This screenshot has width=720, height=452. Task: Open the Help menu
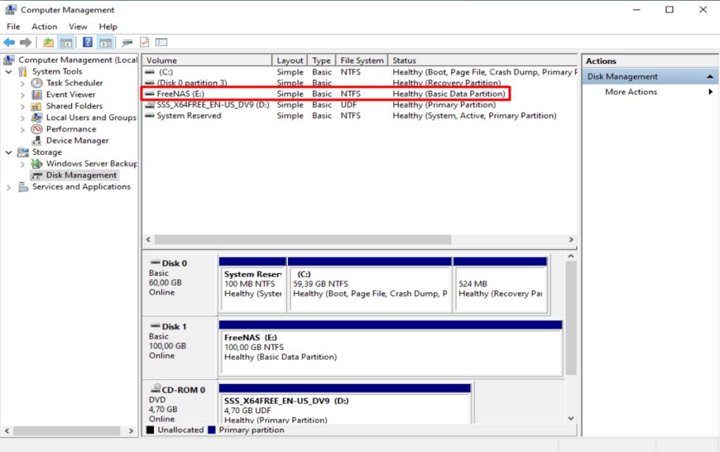click(108, 27)
